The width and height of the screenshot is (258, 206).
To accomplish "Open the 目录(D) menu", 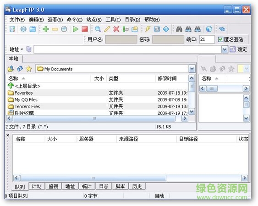I will pos(132,20).
